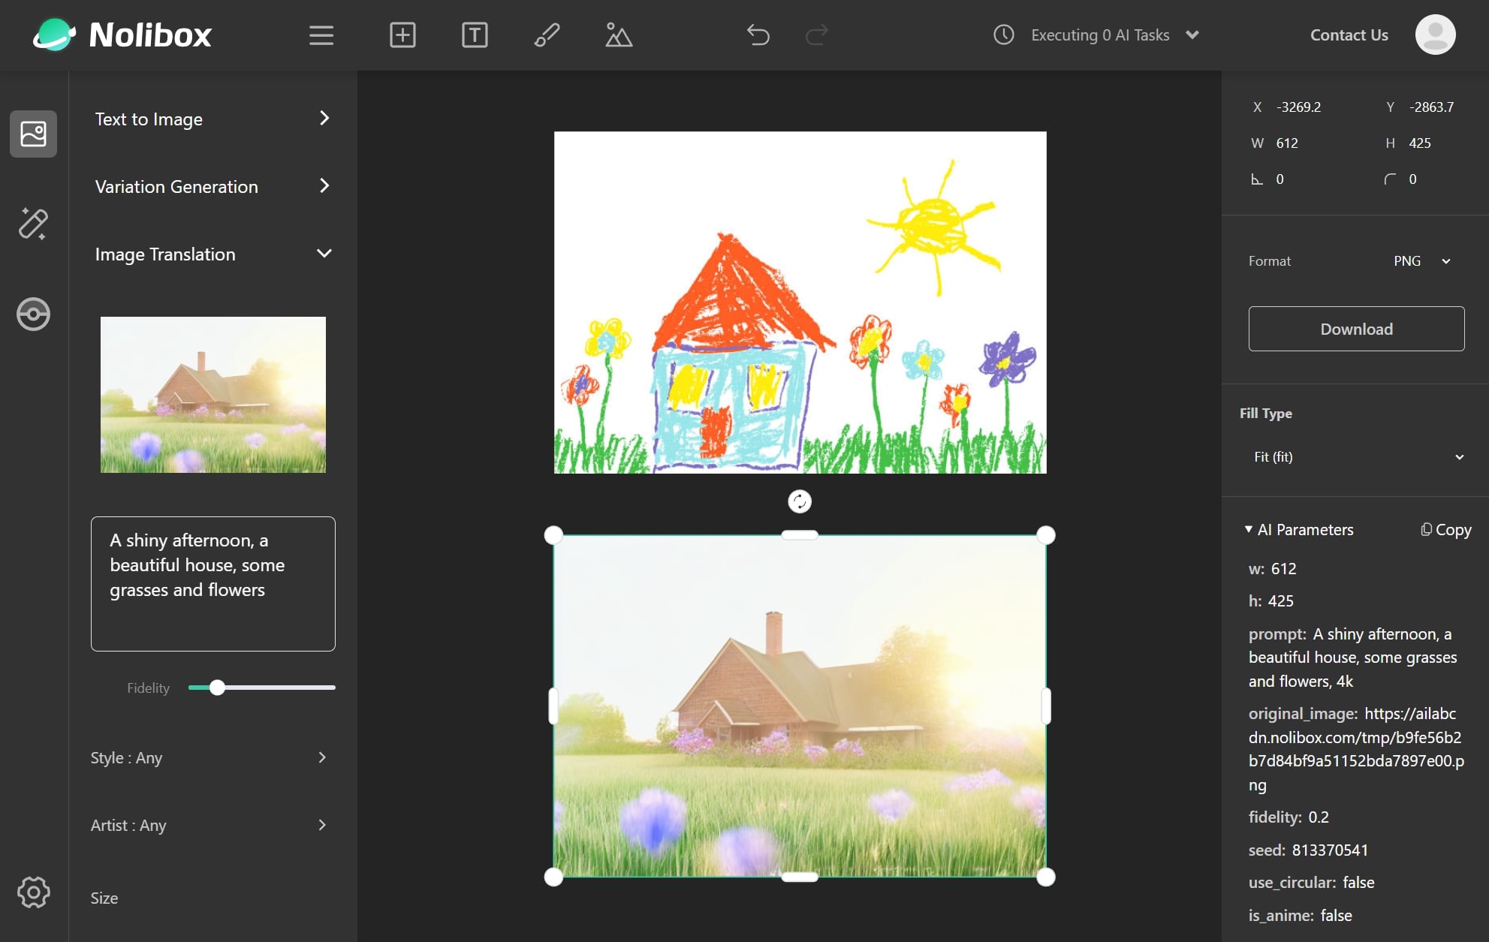Select the Brush tool icon
1489x942 pixels.
click(547, 35)
